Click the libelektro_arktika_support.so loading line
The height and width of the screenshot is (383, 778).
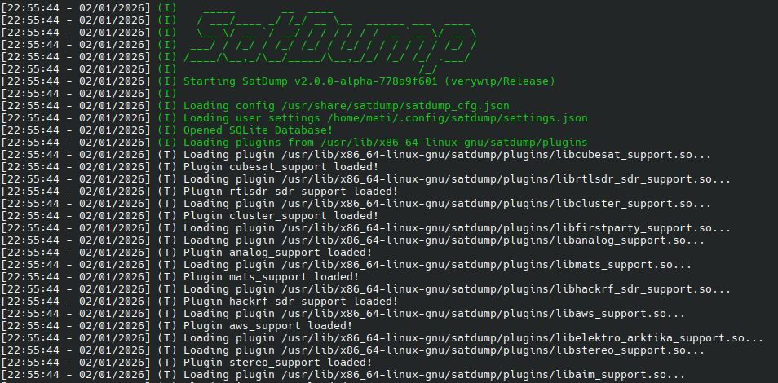click(382, 338)
